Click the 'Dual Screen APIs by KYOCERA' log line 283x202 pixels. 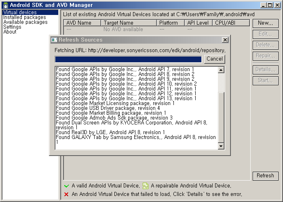pos(131,125)
